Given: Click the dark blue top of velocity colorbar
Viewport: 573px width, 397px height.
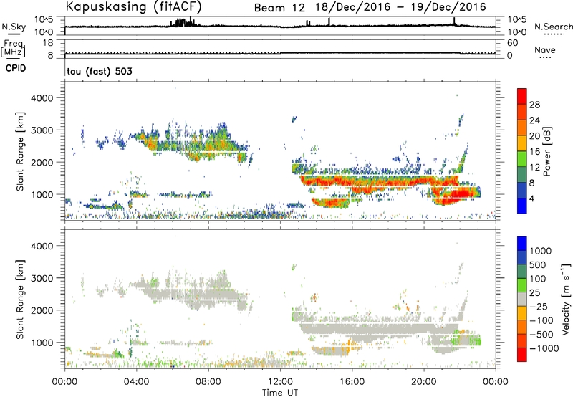Looking at the screenshot, I should (x=522, y=244).
